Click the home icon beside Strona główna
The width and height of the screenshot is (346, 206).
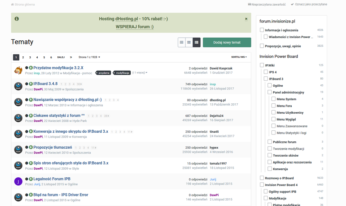click(x=13, y=4)
